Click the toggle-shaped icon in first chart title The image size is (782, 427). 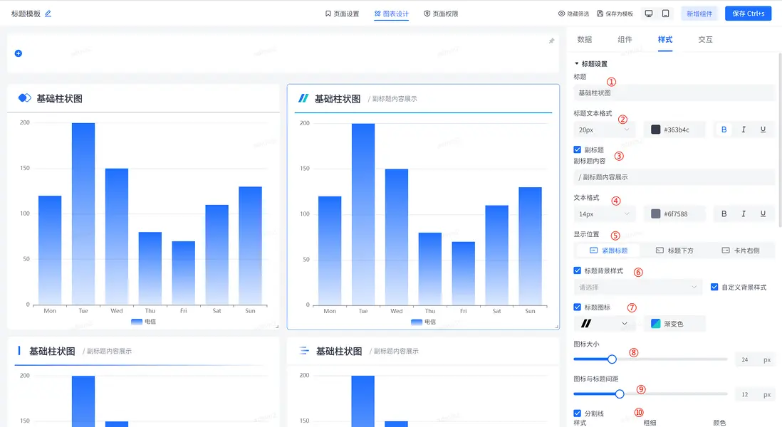tap(24, 98)
